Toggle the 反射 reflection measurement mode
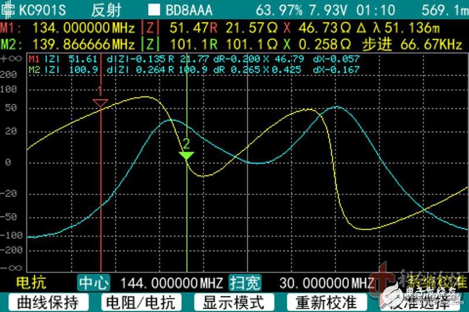The width and height of the screenshot is (469, 312). click(x=107, y=10)
